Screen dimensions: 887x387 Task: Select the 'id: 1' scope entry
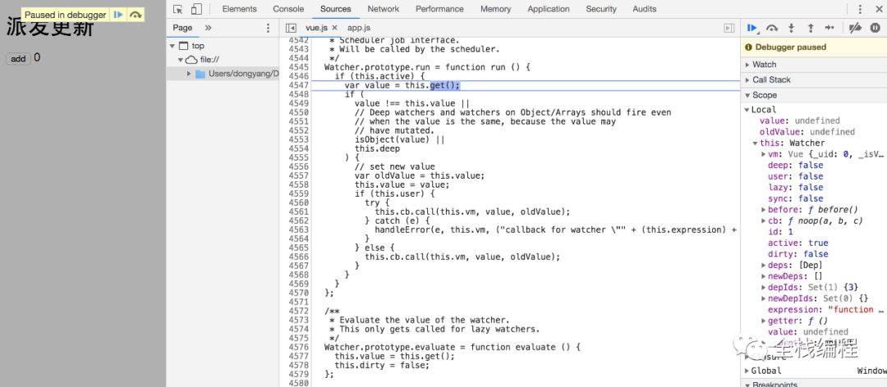click(780, 232)
